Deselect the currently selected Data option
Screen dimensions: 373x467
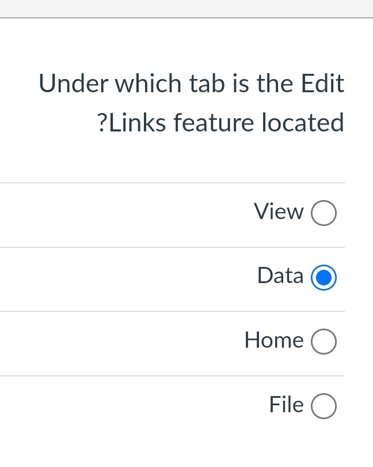pos(325,277)
